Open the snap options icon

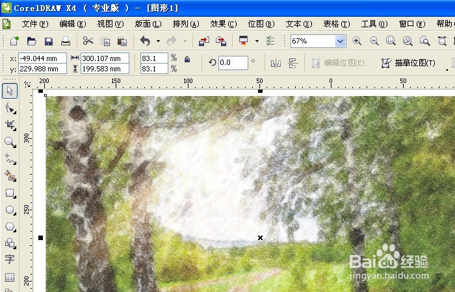pos(270,41)
